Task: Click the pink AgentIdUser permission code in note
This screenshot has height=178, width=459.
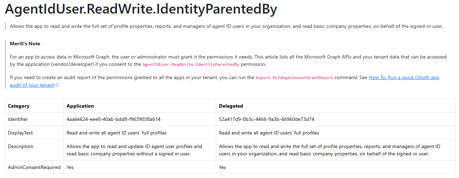Action: tap(191, 64)
